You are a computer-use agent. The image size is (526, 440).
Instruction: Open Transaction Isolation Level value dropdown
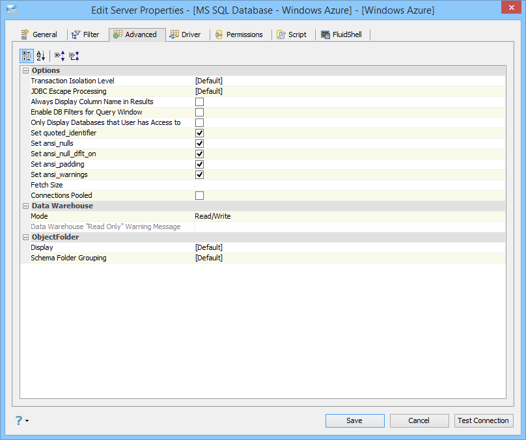pyautogui.click(x=350, y=81)
